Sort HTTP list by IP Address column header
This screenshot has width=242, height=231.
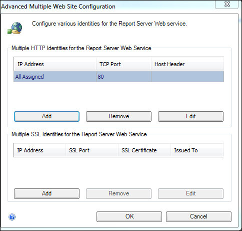click(x=55, y=64)
